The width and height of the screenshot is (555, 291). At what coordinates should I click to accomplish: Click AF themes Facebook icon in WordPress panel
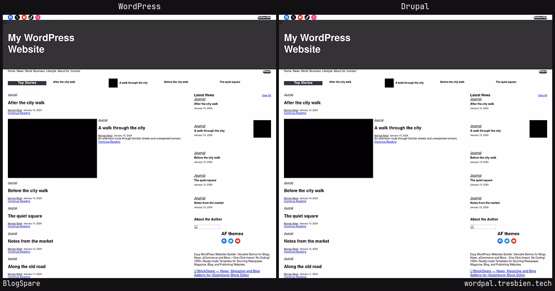pyautogui.click(x=224, y=241)
